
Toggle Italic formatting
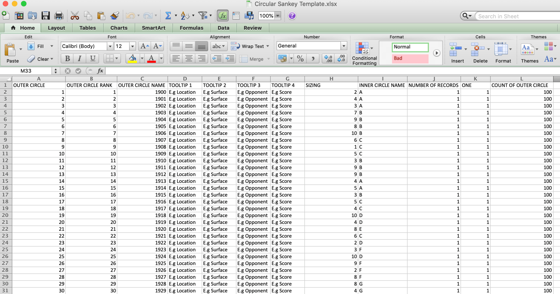coord(80,58)
